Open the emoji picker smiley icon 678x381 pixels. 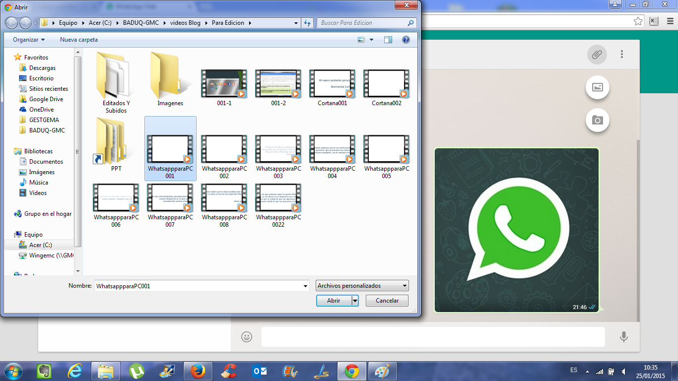(247, 337)
